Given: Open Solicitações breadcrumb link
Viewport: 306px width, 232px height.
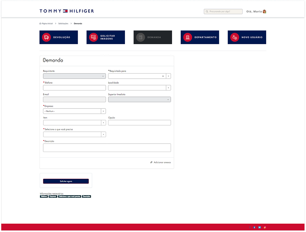Looking at the screenshot, I should (x=63, y=24).
